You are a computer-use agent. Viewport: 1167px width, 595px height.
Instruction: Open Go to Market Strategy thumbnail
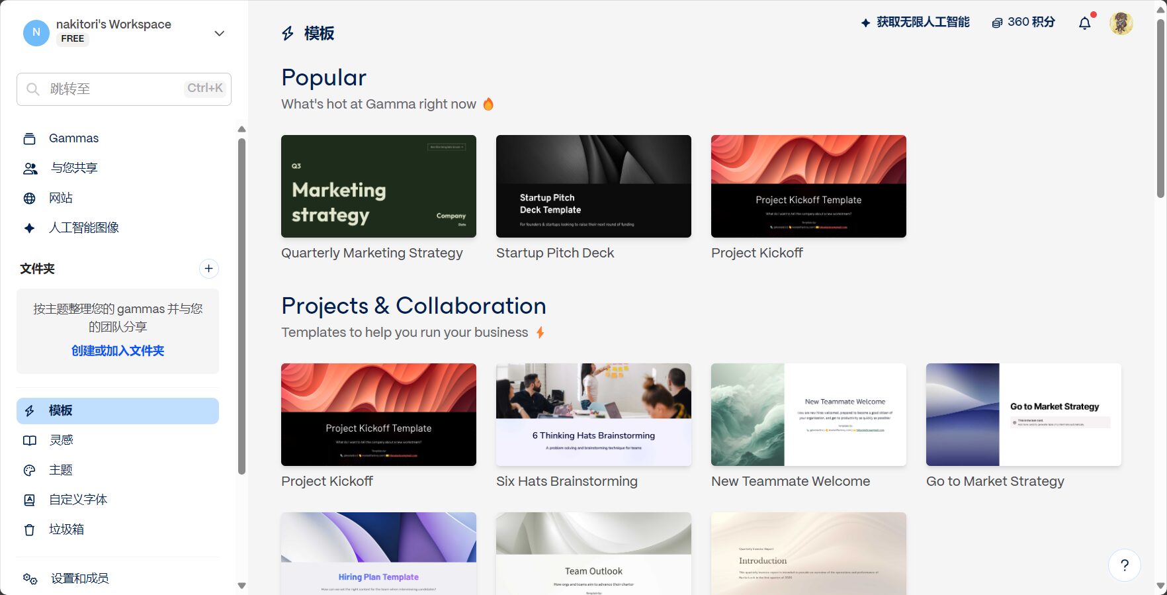tap(1023, 415)
